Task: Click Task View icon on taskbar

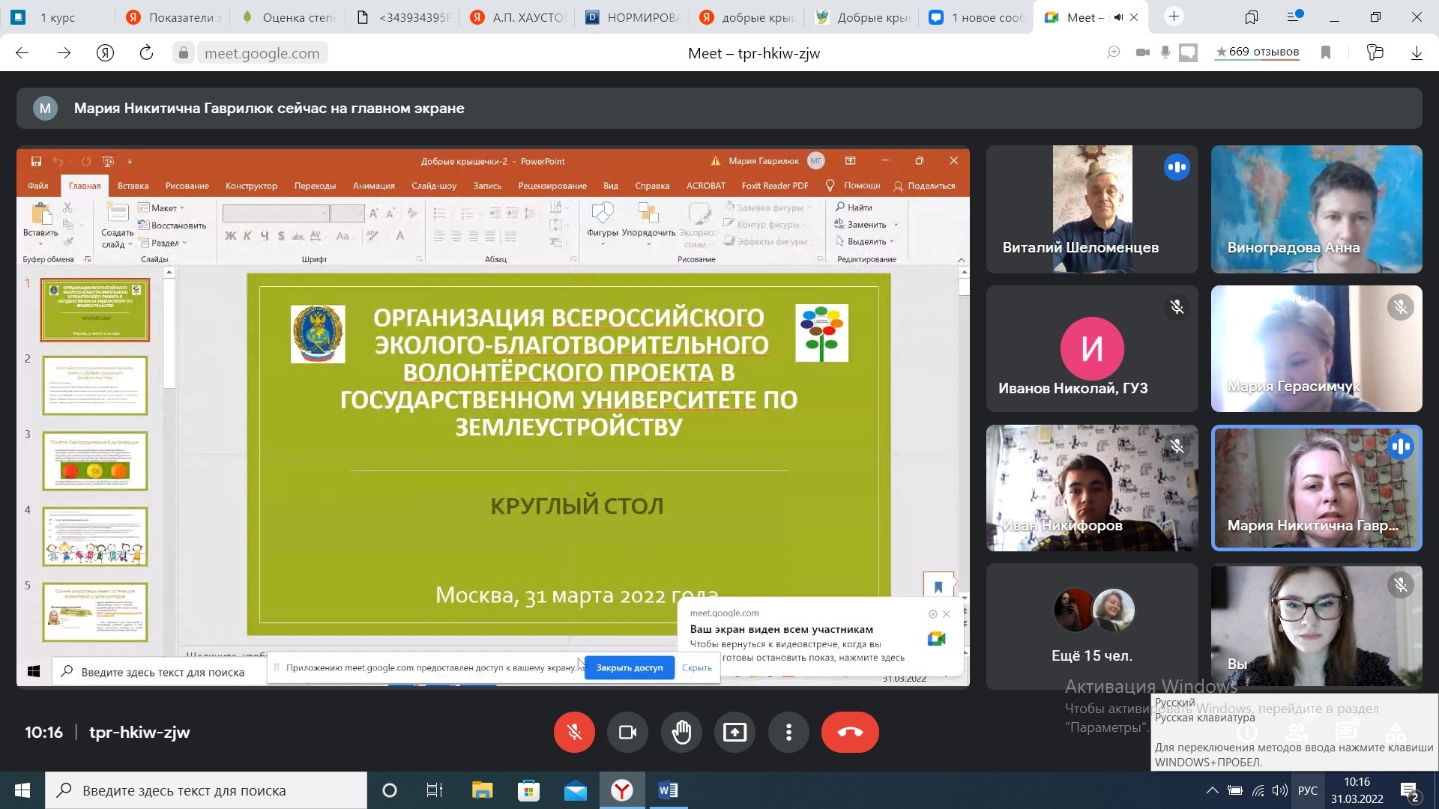Action: 435,790
